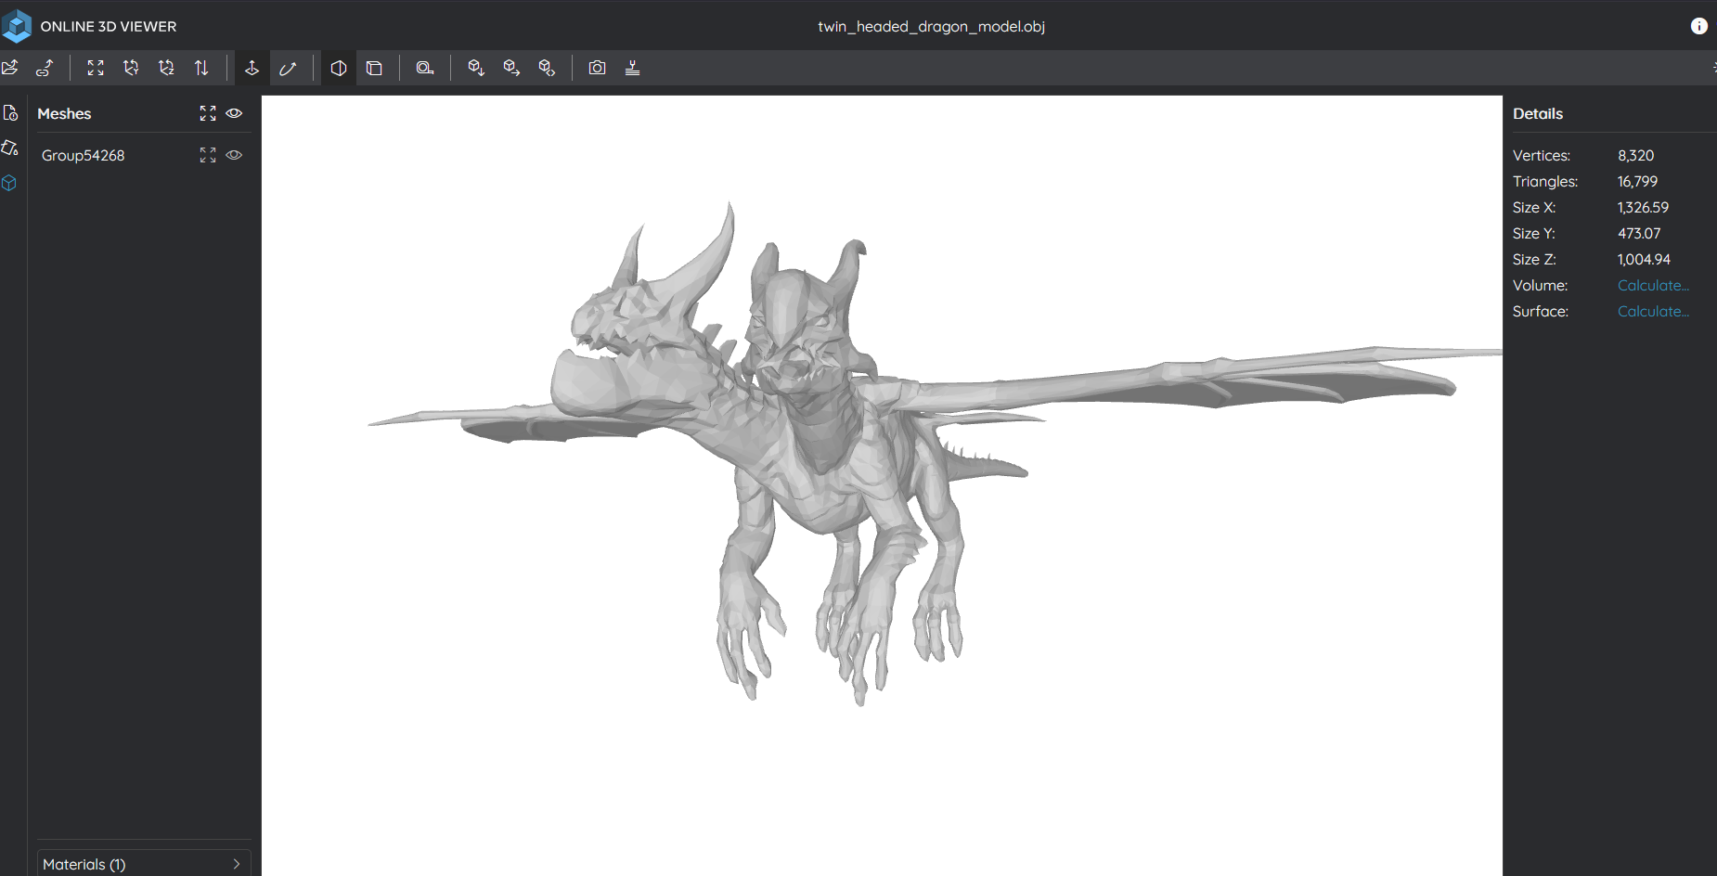Hide the Group54268 mesh
This screenshot has height=876, width=1717.
coord(235,155)
